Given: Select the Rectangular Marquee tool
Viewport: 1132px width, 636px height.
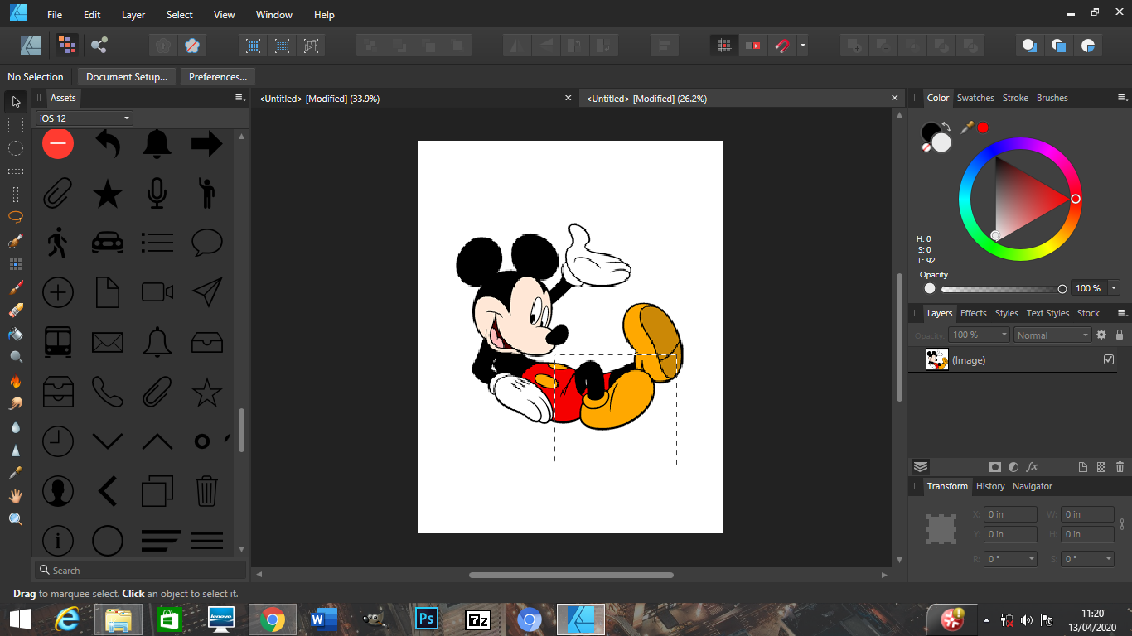Looking at the screenshot, I should point(16,125).
